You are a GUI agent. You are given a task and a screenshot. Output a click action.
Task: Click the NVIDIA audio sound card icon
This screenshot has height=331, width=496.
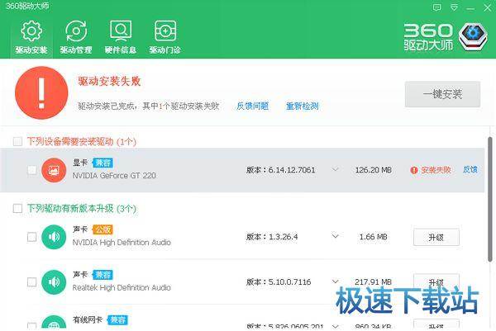point(54,237)
